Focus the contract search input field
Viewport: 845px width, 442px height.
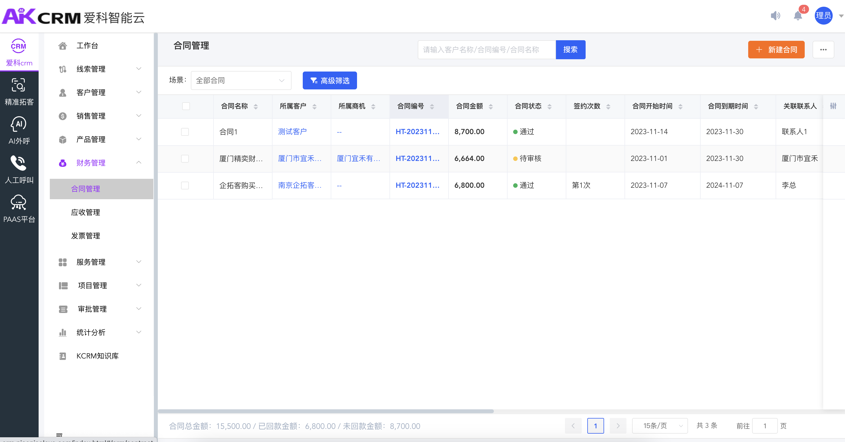[x=487, y=50]
